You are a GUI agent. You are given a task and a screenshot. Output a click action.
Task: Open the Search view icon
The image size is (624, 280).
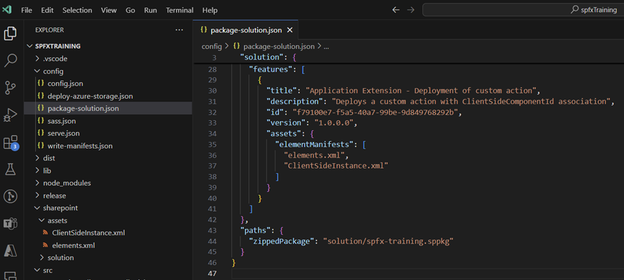[x=11, y=60]
